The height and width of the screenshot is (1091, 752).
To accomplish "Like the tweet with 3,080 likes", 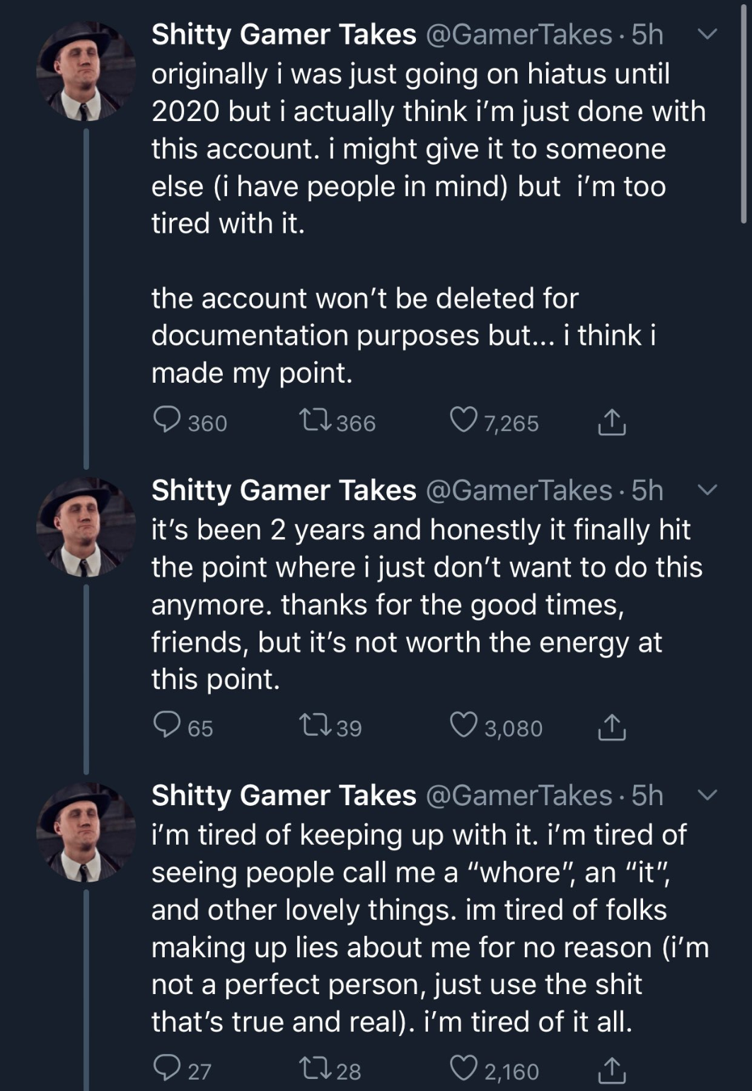I will [463, 726].
